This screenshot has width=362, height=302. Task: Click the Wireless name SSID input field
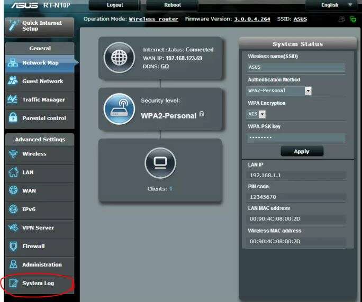[296, 67]
